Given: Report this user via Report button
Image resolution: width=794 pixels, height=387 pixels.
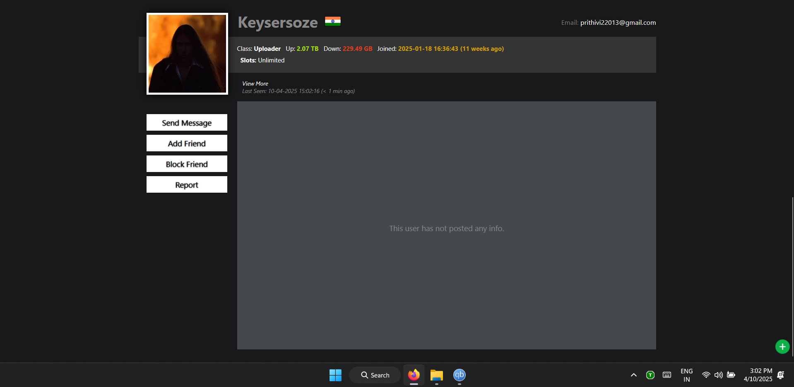Looking at the screenshot, I should (x=187, y=185).
